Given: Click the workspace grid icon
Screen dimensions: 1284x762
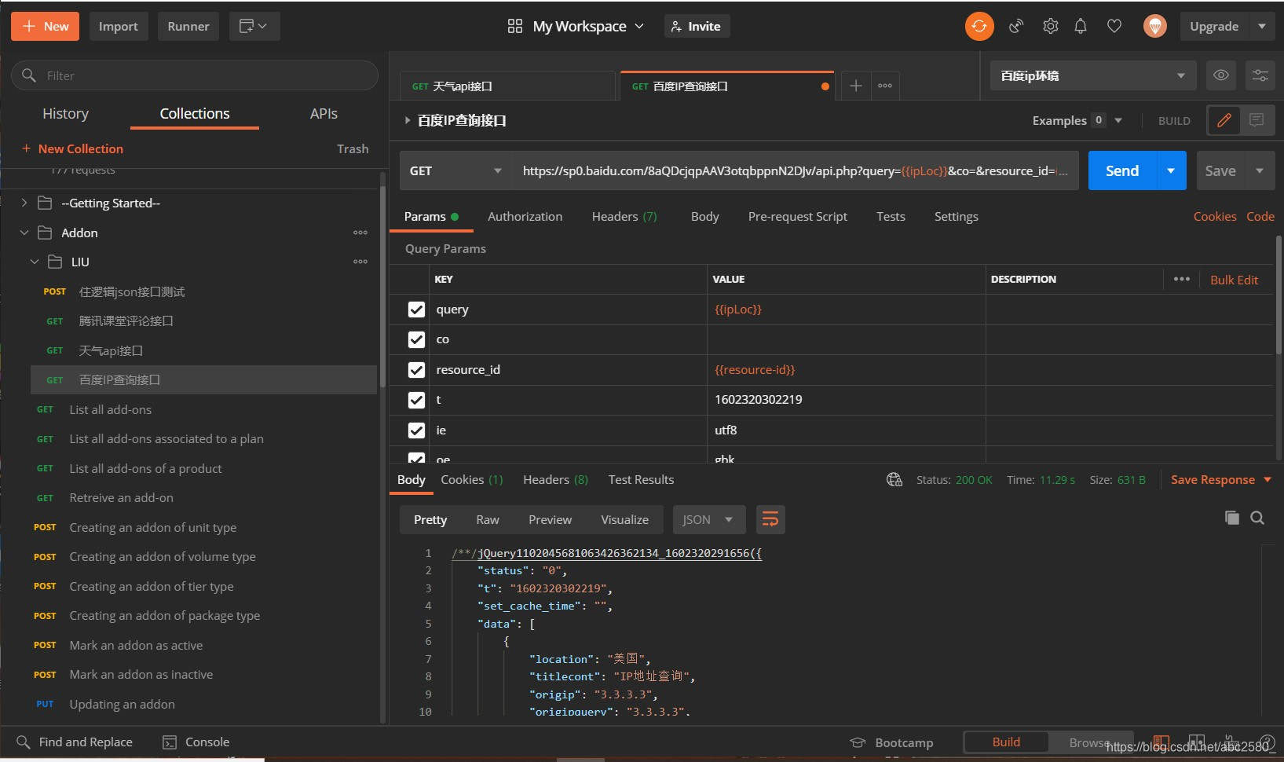Looking at the screenshot, I should click(x=515, y=26).
